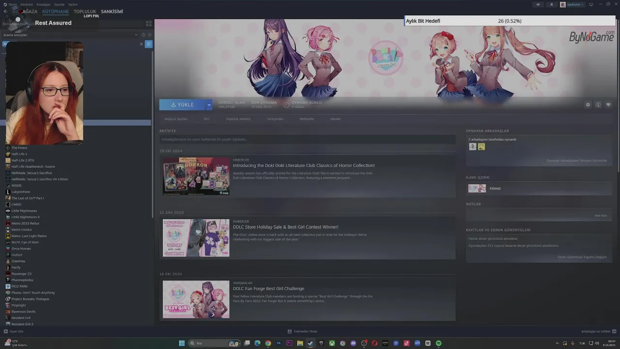Switch library to grid view icon
The height and width of the screenshot is (349, 620).
point(149,23)
